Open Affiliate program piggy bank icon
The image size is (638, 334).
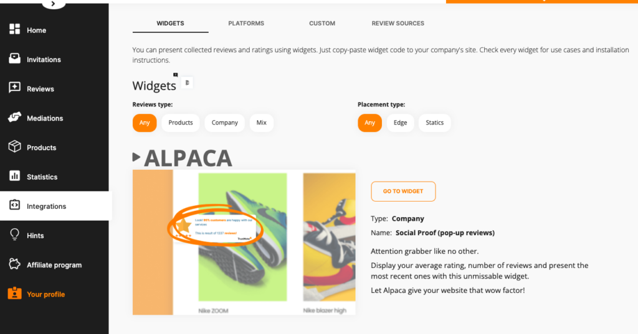(x=14, y=264)
